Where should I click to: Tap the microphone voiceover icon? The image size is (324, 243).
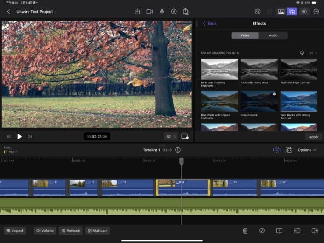(162, 11)
